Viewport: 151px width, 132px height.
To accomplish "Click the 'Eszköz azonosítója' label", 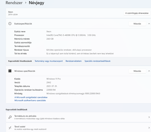I will click(23, 42).
